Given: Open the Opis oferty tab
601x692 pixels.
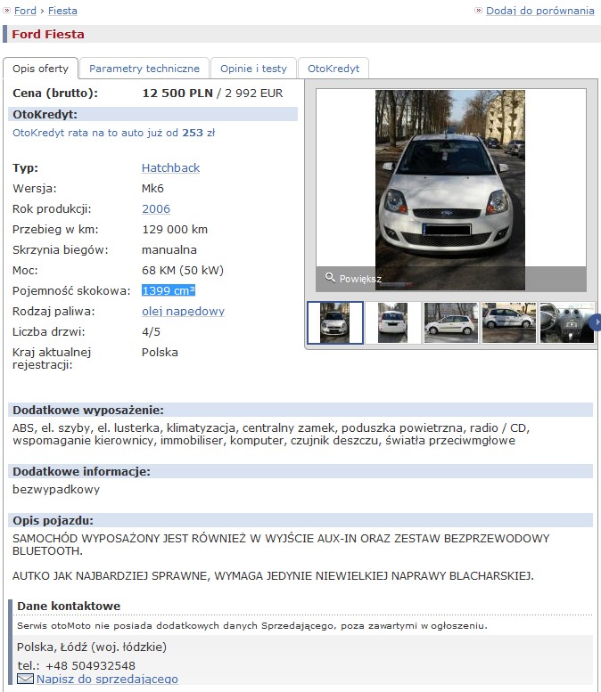Looking at the screenshot, I should pos(41,69).
